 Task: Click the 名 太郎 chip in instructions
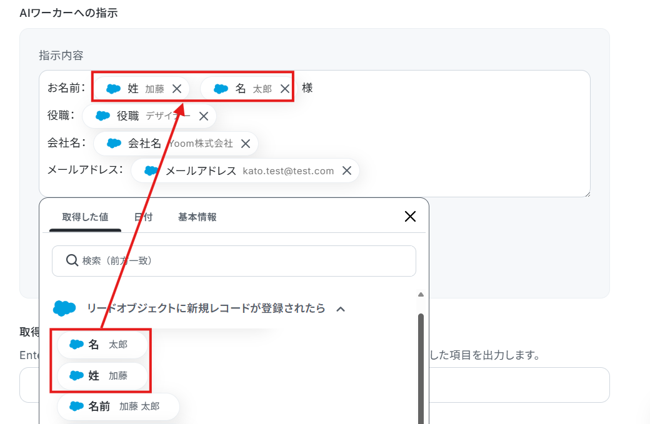coord(248,89)
